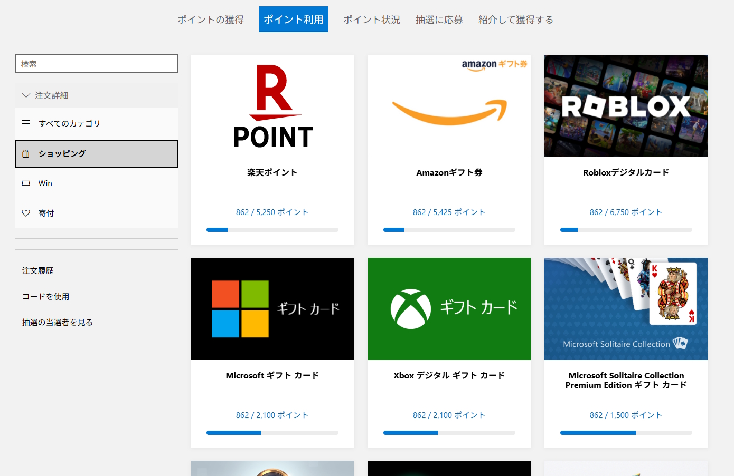This screenshot has height=476, width=734.
Task: Click the list icon beside すべてのカテゴリ
Action: coord(26,124)
